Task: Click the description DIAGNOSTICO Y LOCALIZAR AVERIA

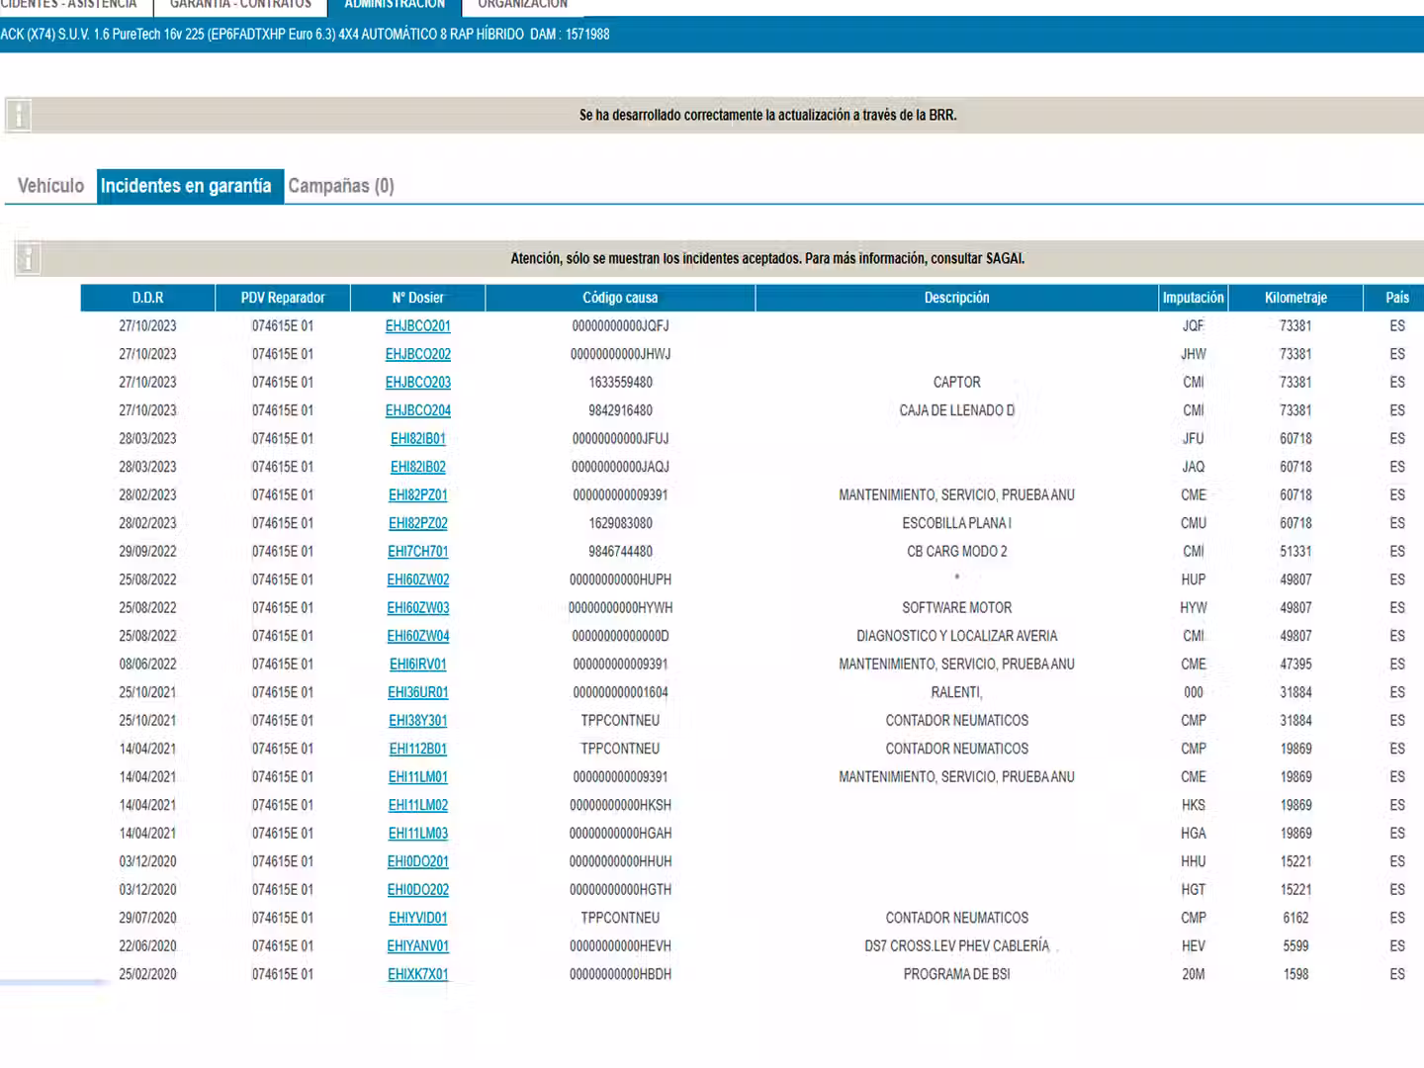Action: pyautogui.click(x=957, y=636)
